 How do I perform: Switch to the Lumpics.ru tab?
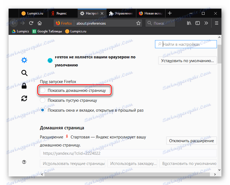tap(33, 13)
